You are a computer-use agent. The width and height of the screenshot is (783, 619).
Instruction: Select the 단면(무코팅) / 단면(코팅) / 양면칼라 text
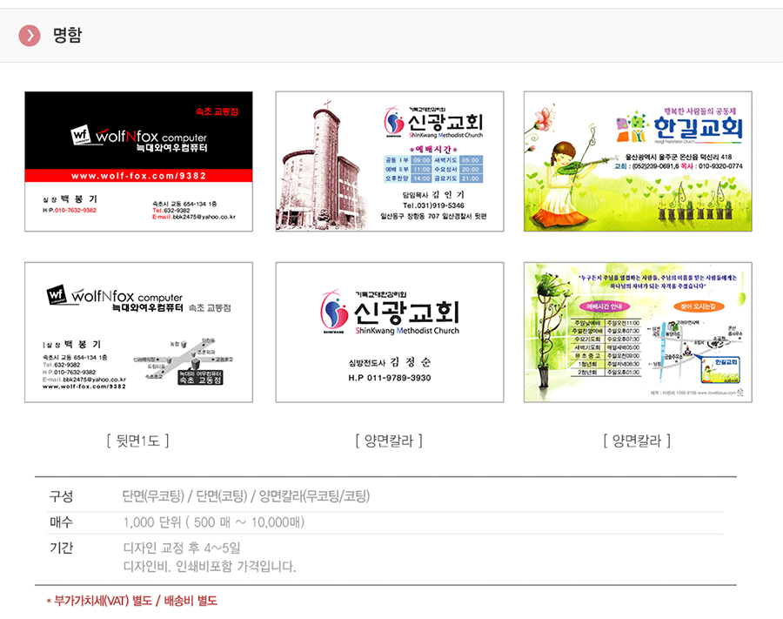tap(246, 496)
